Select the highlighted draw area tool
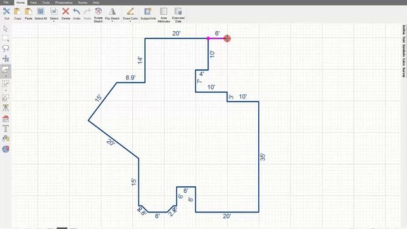This screenshot has width=407, height=229. point(6,69)
